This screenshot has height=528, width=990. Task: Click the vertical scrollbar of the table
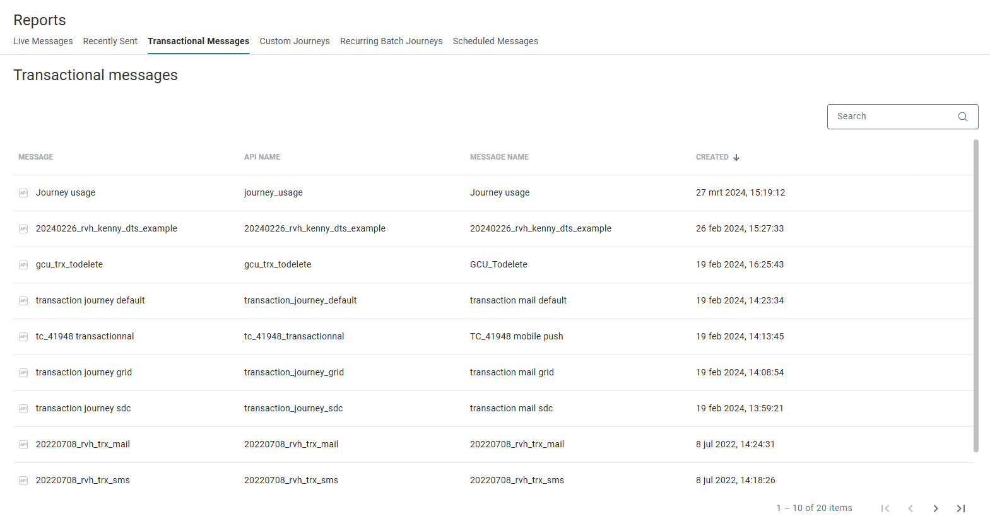tap(975, 296)
